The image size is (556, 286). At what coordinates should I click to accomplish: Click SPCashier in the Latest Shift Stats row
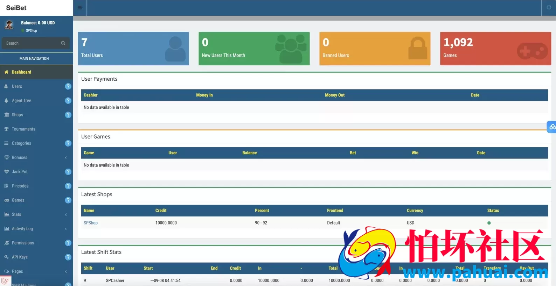click(115, 280)
